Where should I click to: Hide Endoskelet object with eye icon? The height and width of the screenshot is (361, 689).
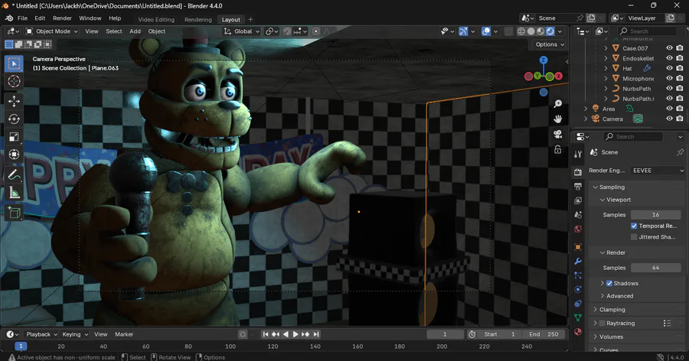[669, 58]
